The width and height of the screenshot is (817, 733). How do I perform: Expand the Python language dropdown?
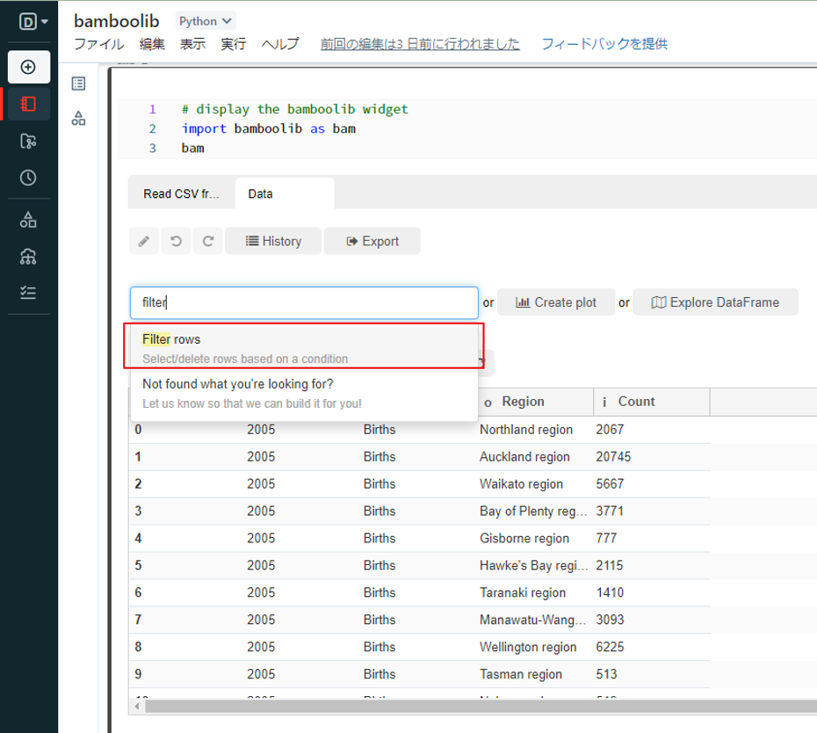point(206,20)
